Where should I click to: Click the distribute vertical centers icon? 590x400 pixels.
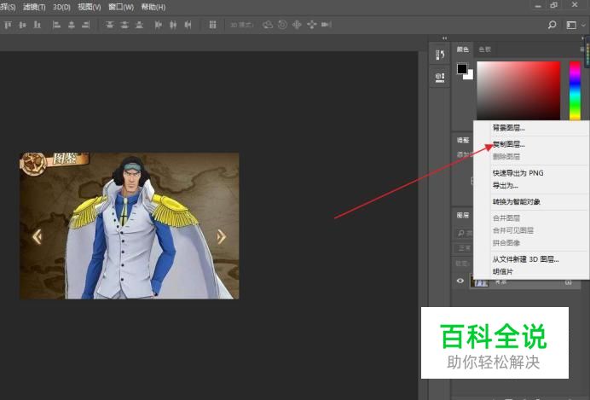pyautogui.click(x=124, y=26)
